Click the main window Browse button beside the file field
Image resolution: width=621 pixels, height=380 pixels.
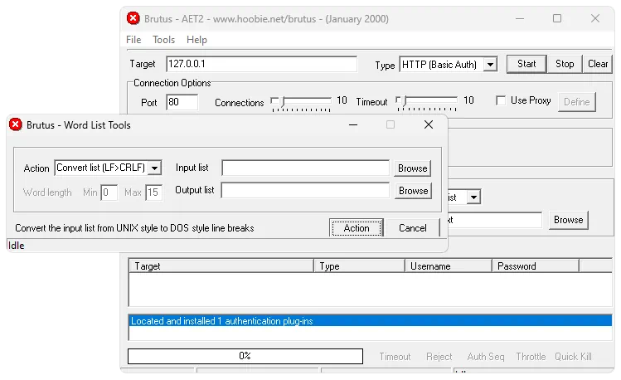coord(568,220)
